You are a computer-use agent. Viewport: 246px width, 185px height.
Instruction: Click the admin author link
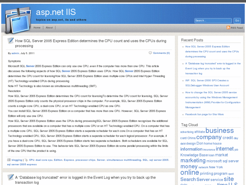pyautogui.click(x=15, y=53)
